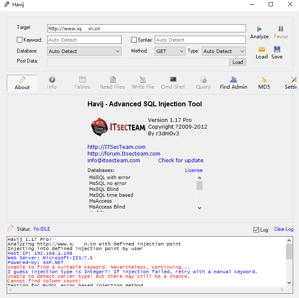Click 'Host IP: 192.168.1.198' log line
The image size is (299, 298).
pyautogui.click(x=40, y=253)
